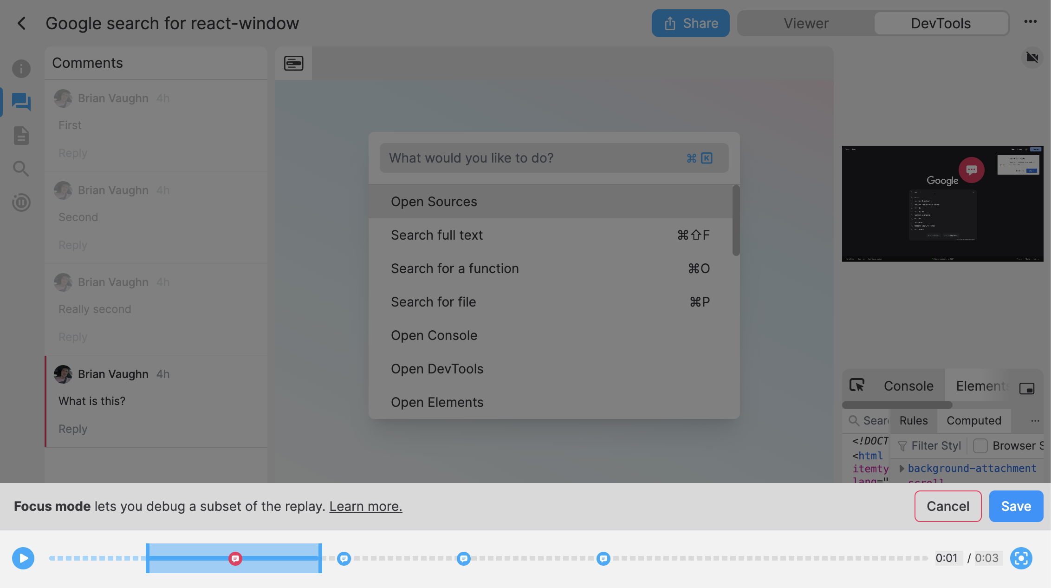Click the focus mode icon at timeline right end
1051x588 pixels.
pos(1020,558)
